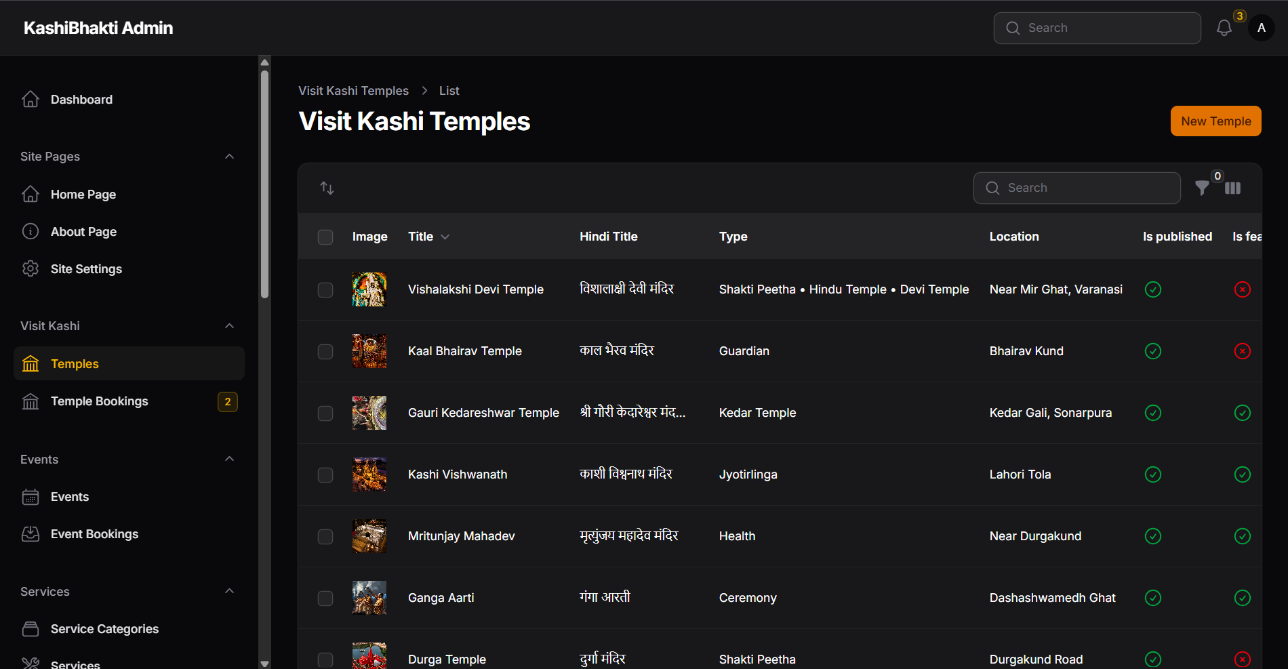Click the New Temple button
Screen dimensions: 1288x669
(x=1215, y=121)
